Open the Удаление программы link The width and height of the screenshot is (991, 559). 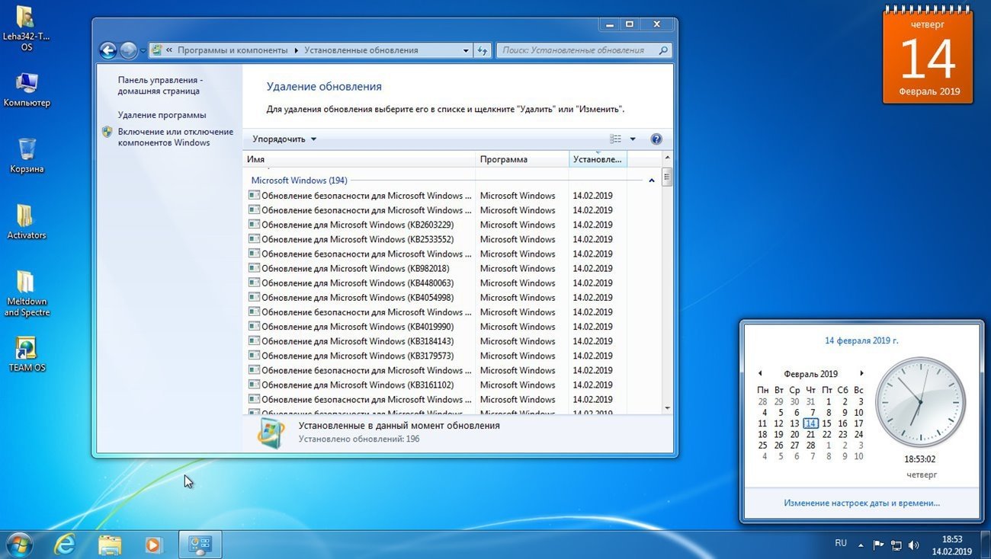pyautogui.click(x=162, y=115)
